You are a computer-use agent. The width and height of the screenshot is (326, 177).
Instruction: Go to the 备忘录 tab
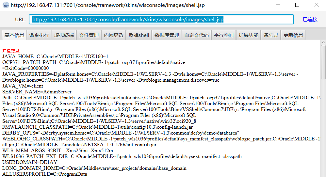tap(271, 35)
